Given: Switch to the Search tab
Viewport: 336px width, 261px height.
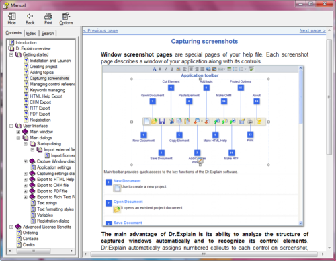Looking at the screenshot, I should (x=48, y=34).
